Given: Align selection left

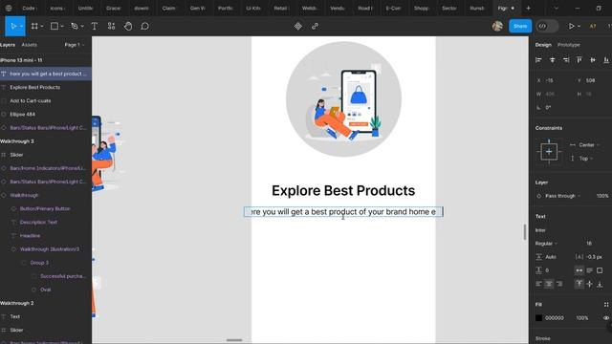Looking at the screenshot, I should coord(538,59).
